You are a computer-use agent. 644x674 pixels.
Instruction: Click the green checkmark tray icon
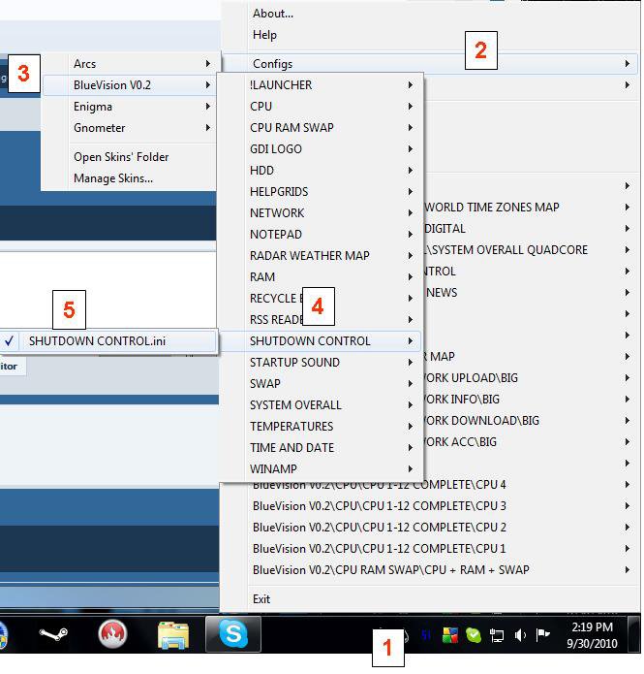point(474,635)
